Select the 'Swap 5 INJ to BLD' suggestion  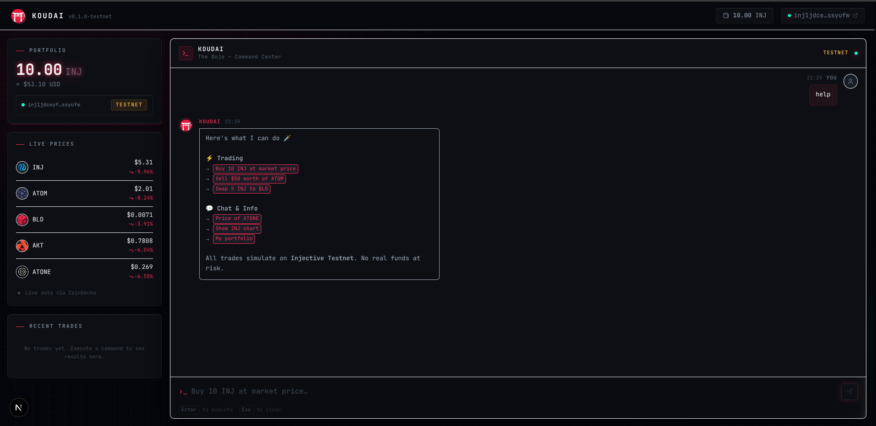242,189
